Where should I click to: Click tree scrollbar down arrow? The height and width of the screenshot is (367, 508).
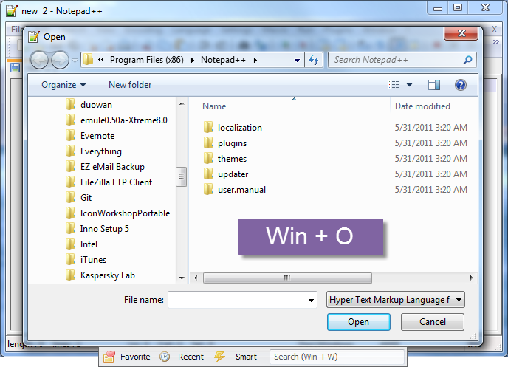click(182, 278)
